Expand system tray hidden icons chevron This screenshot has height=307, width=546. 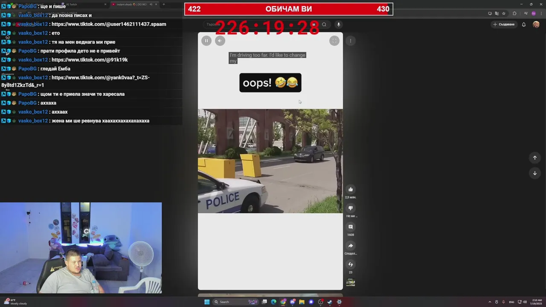pyautogui.click(x=490, y=302)
